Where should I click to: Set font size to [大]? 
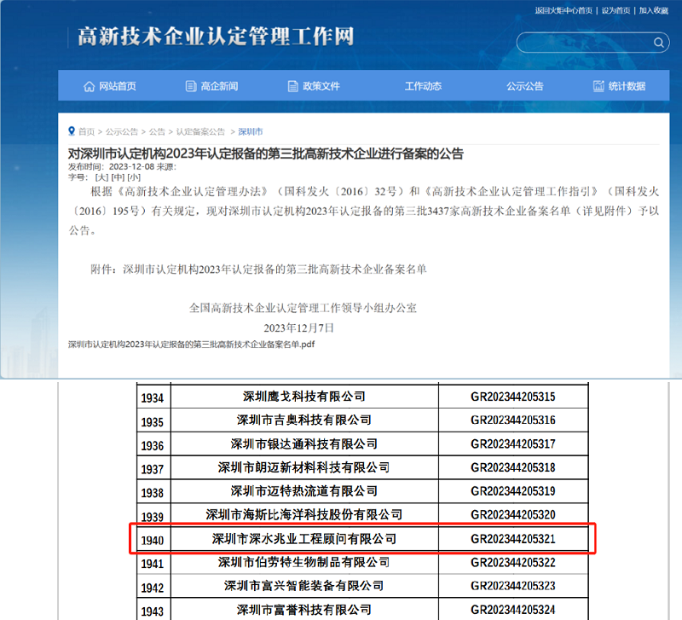101,177
